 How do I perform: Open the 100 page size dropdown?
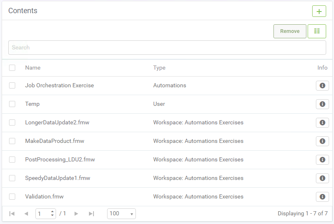point(121,214)
